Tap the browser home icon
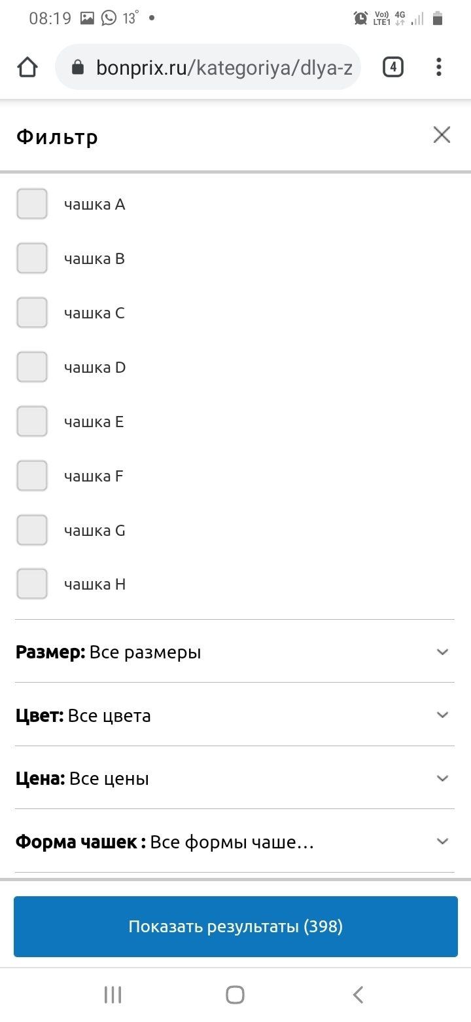 coord(27,67)
